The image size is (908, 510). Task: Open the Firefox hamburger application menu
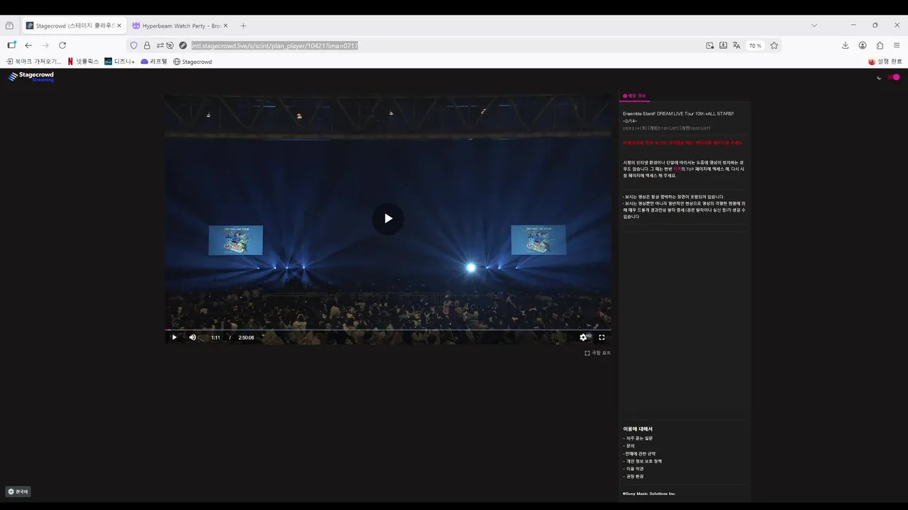click(x=897, y=45)
